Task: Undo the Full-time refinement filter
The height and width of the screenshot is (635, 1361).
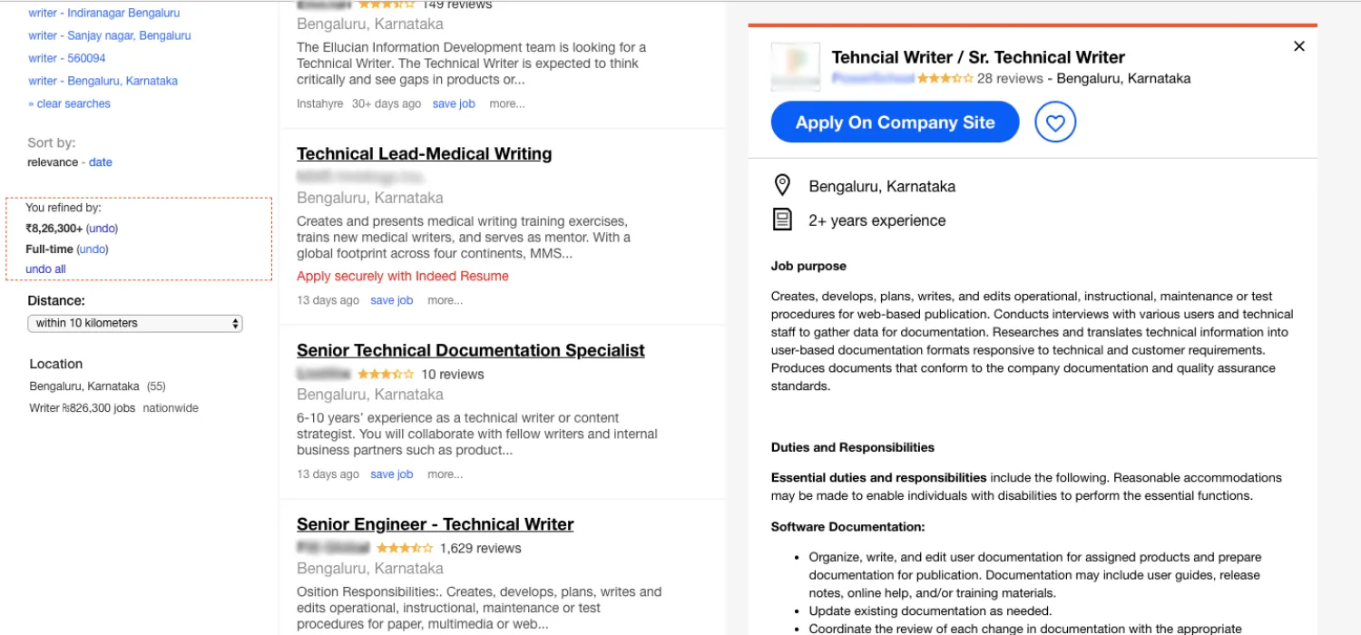Action: 93,249
